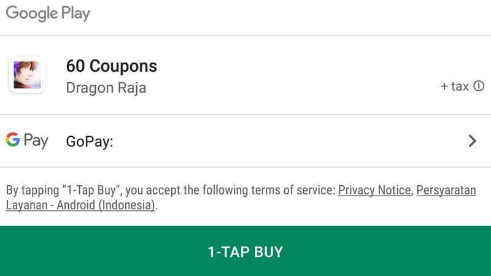Open Persyaratan Layanan - Android (Indonesia) link
This screenshot has height=276, width=491.
coord(446,190)
